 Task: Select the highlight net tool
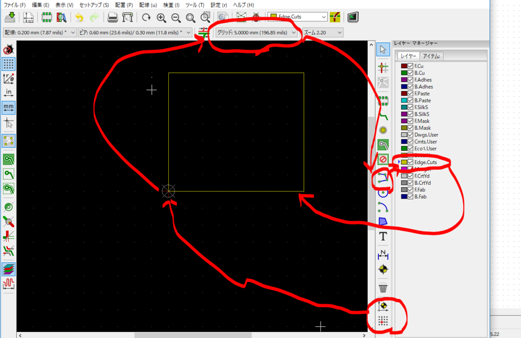click(x=383, y=68)
